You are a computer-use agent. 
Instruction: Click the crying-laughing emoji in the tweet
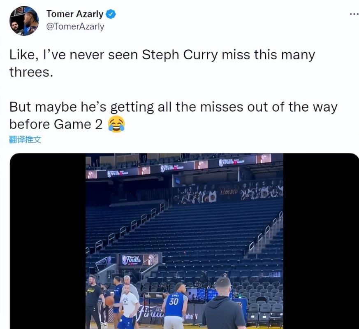click(x=116, y=124)
